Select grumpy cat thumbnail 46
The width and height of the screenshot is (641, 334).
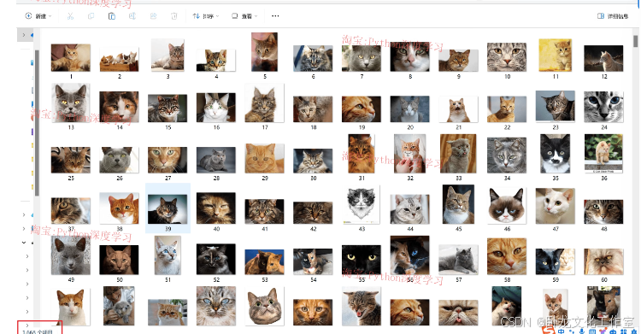(507, 206)
